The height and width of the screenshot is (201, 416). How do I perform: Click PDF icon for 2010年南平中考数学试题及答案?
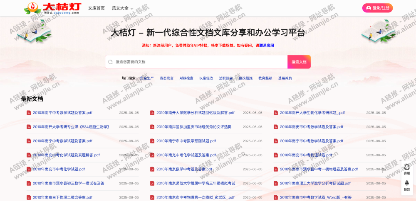(x=29, y=113)
